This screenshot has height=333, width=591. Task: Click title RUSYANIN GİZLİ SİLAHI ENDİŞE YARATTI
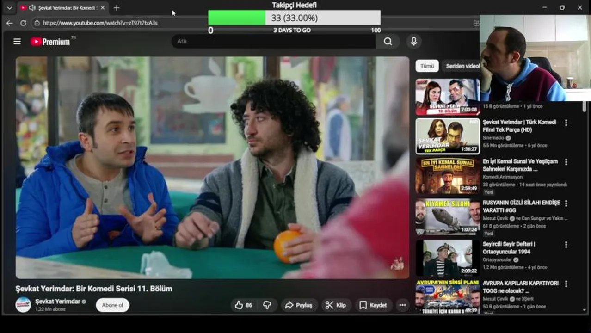click(522, 206)
